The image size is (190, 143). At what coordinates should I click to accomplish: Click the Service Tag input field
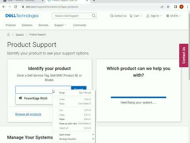[x=43, y=90]
